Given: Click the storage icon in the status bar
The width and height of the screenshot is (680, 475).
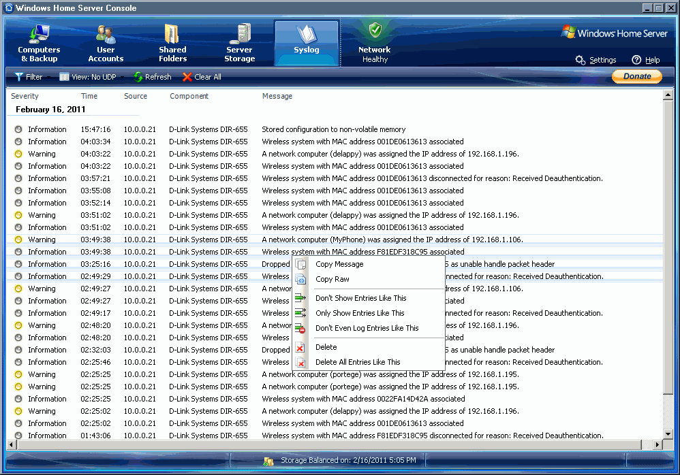Looking at the screenshot, I should coord(268,461).
